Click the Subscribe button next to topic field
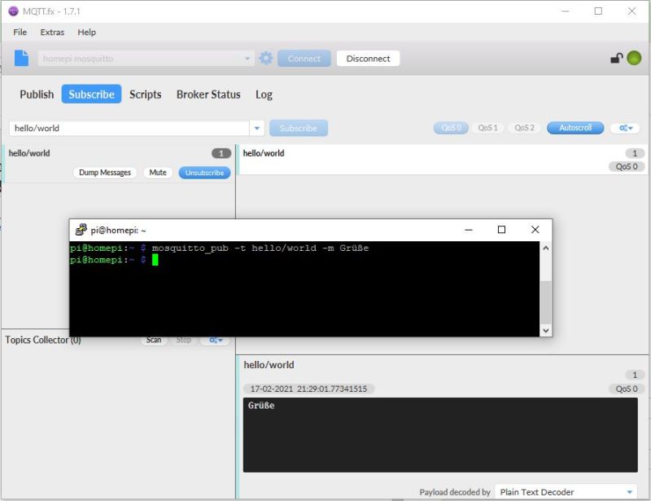This screenshot has height=501, width=651. click(299, 128)
